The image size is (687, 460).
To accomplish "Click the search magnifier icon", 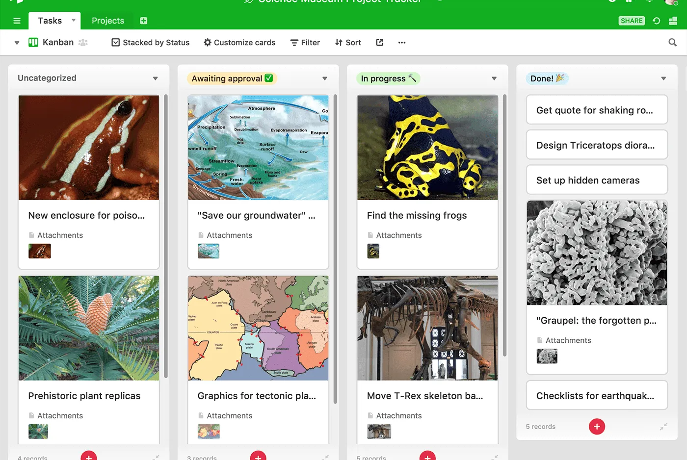I will [x=673, y=43].
